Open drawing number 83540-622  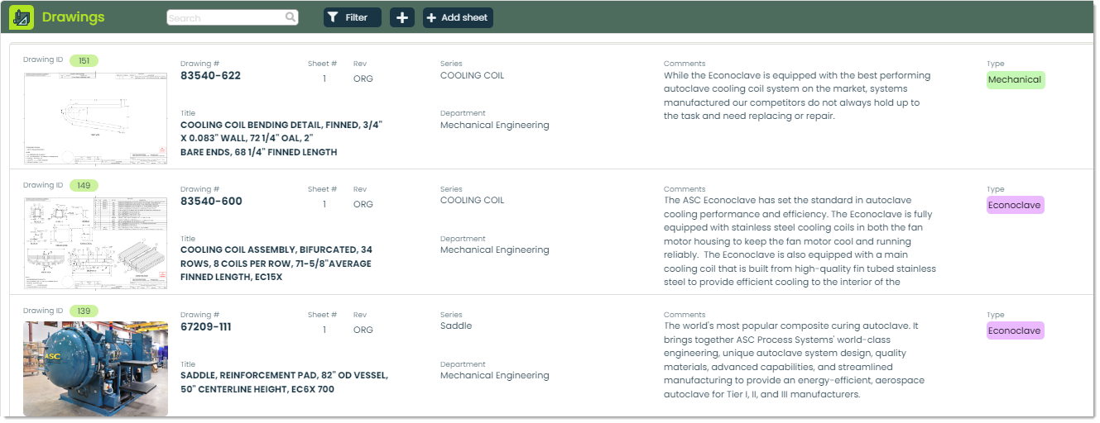[x=210, y=76]
